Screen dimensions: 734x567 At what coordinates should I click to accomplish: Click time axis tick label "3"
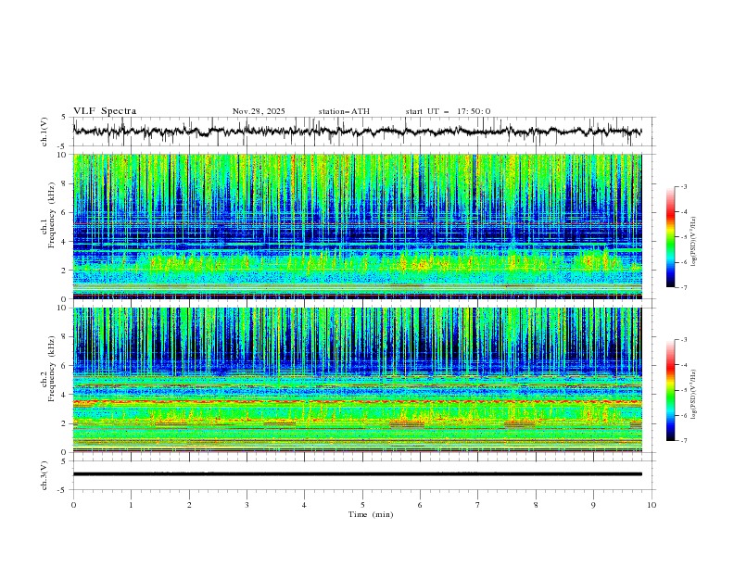pos(247,505)
